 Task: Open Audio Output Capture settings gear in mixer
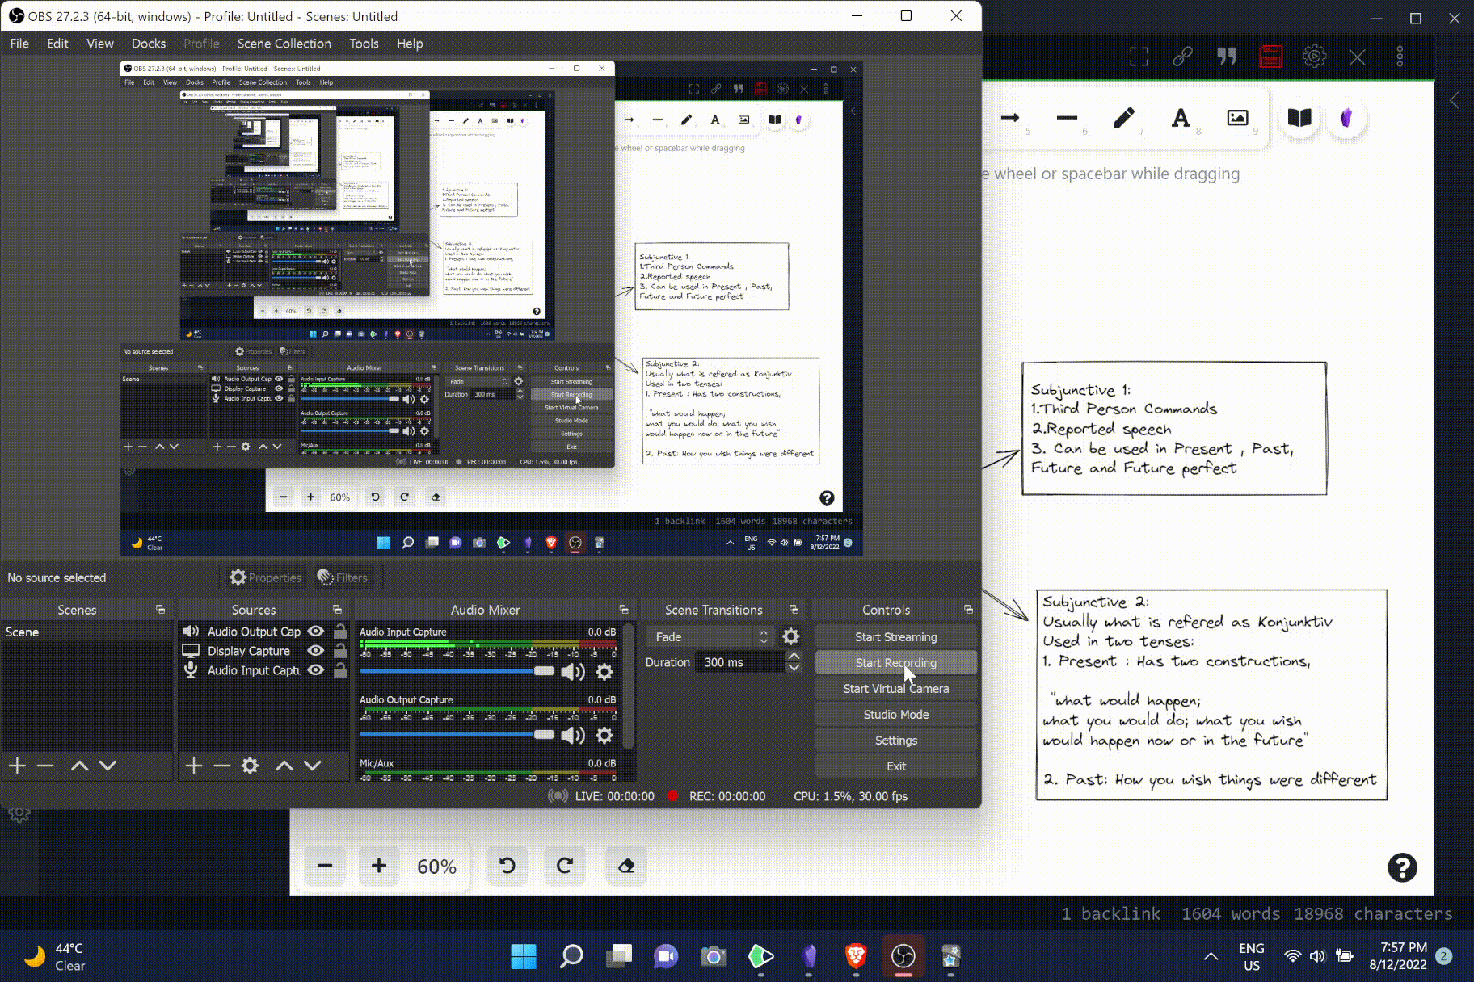pyautogui.click(x=604, y=735)
